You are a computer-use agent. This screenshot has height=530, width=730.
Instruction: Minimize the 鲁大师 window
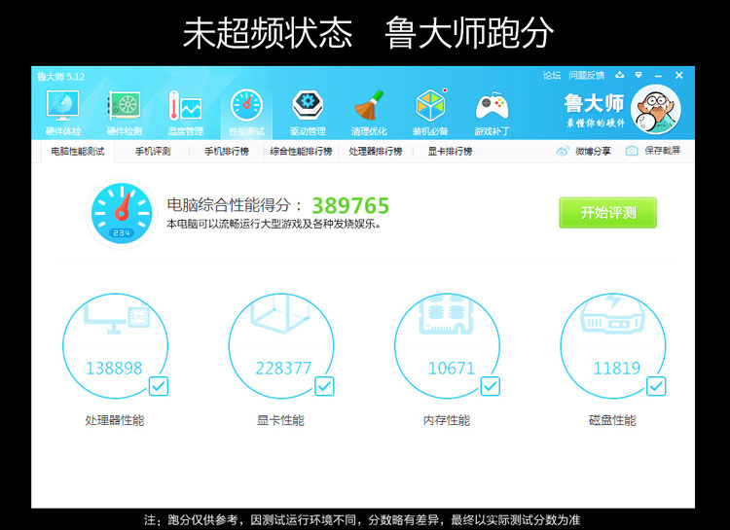click(658, 76)
